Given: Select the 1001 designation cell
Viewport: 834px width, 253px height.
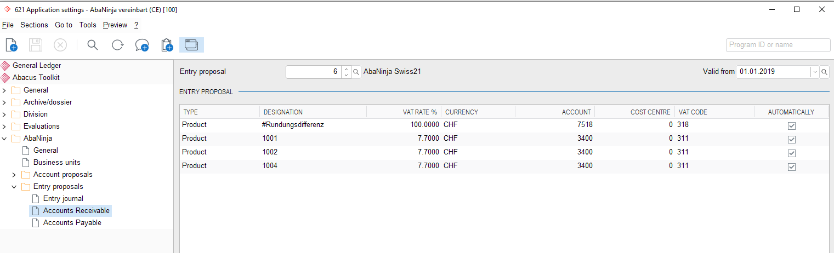Looking at the screenshot, I should [313, 139].
